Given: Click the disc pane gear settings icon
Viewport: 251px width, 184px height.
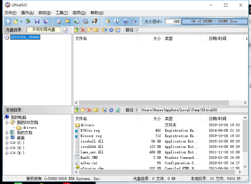Looking at the screenshot, I should pos(111,30).
